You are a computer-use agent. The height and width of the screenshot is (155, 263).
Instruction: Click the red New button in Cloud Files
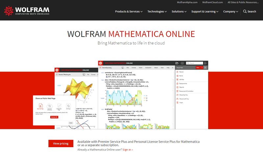(x=198, y=68)
